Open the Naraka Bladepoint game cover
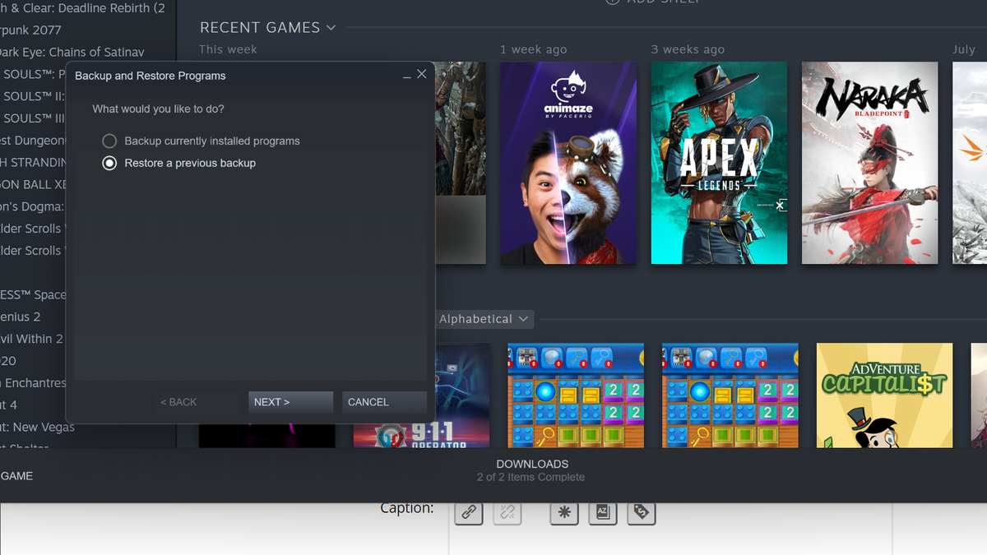 pyautogui.click(x=869, y=163)
